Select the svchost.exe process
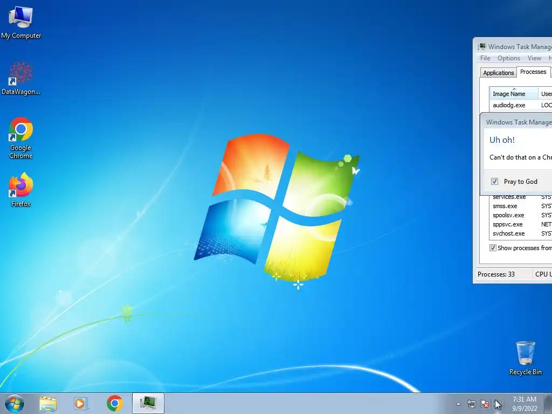 pos(509,233)
